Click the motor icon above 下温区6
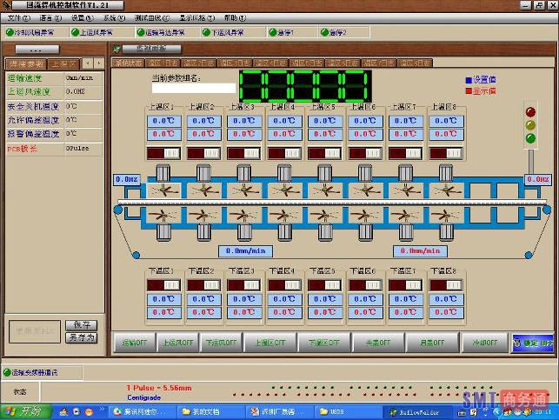The width and height of the screenshot is (559, 420). pyautogui.click(x=366, y=233)
